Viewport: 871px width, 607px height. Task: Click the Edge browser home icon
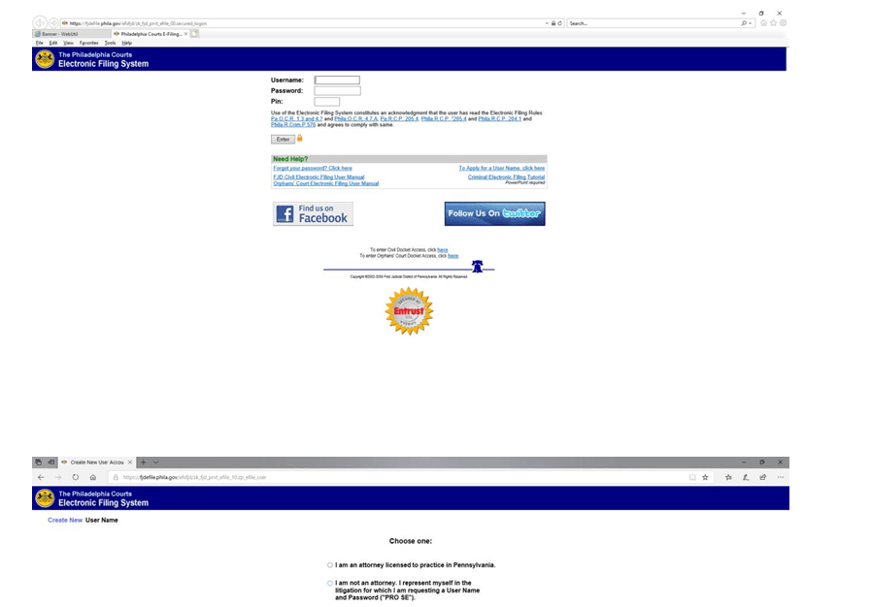(x=93, y=477)
